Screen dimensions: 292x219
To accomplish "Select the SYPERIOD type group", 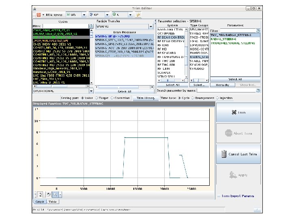I will point(197,69).
